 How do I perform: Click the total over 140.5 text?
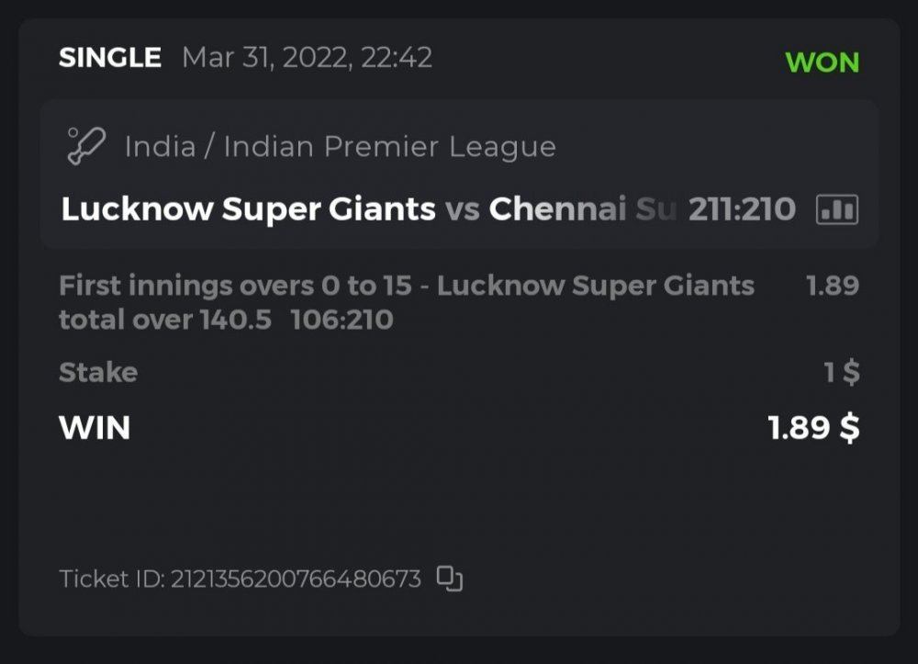165,320
